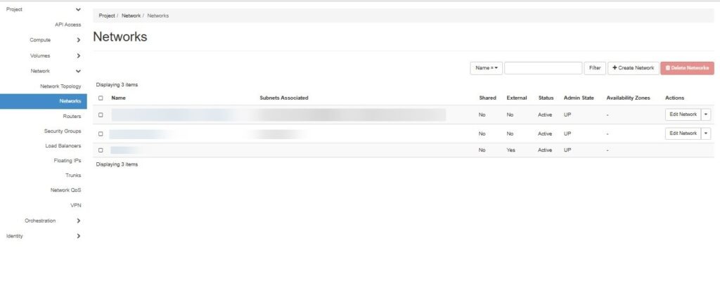Viewport: 720px width, 283px height.
Task: Open the Name = filter dropdown
Action: click(487, 68)
